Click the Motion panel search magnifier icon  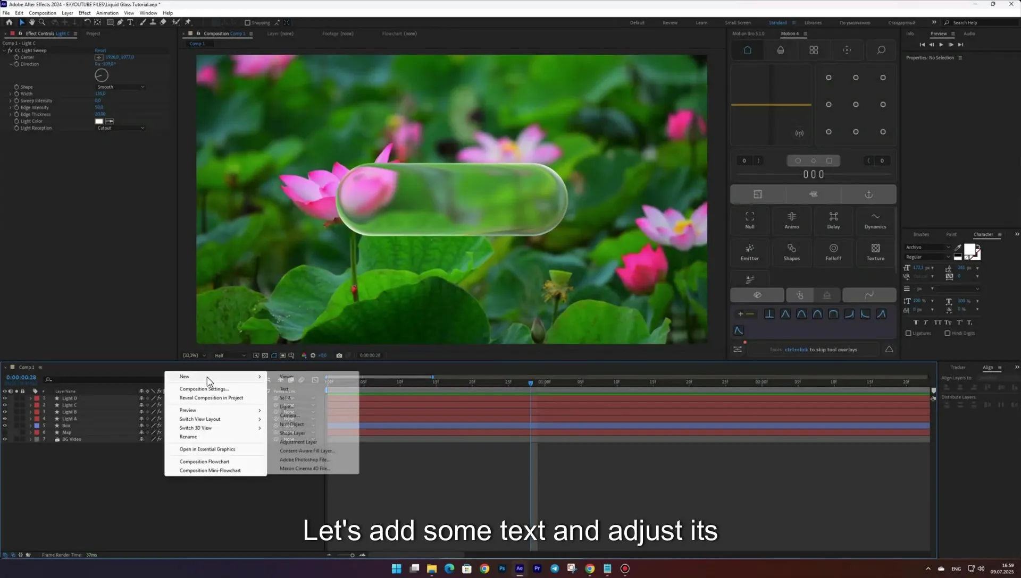coord(881,50)
